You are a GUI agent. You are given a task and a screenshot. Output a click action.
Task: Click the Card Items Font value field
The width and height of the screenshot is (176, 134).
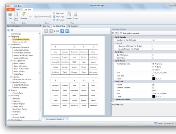(x=164, y=73)
